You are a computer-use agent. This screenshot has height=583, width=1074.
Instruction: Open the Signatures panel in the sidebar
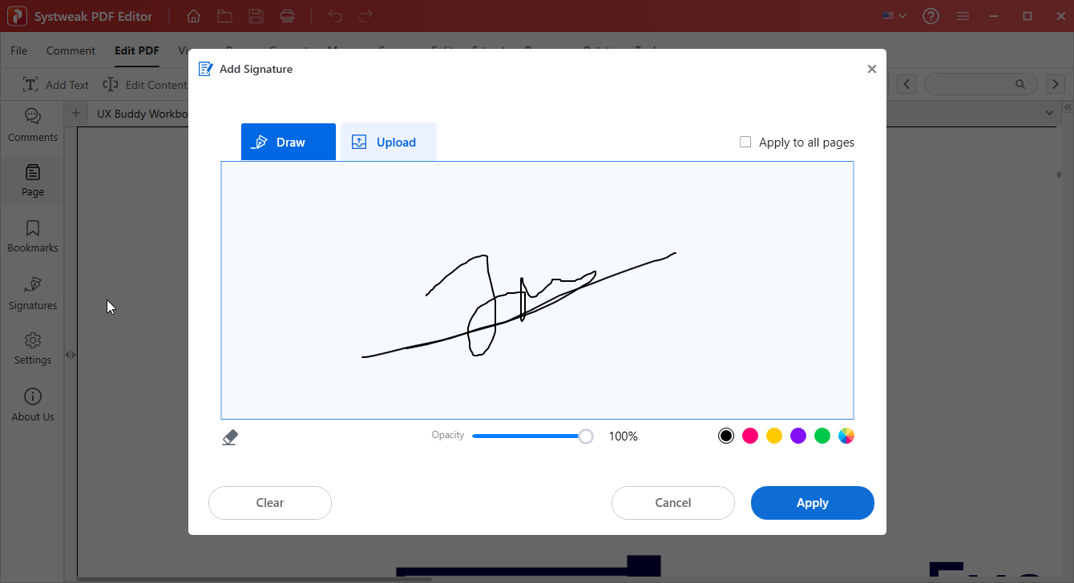coord(32,293)
